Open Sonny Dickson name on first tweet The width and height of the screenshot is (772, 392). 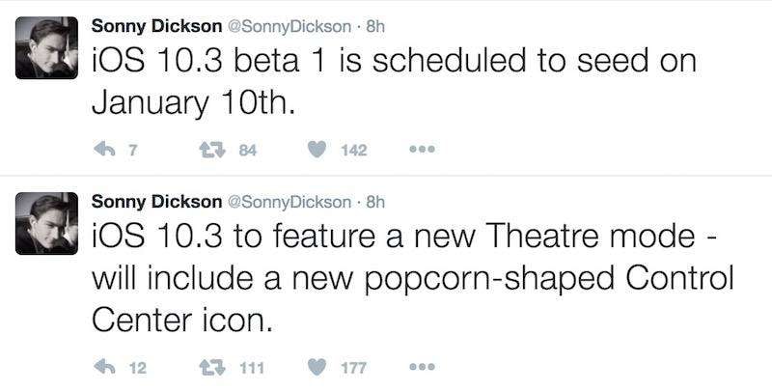click(153, 23)
